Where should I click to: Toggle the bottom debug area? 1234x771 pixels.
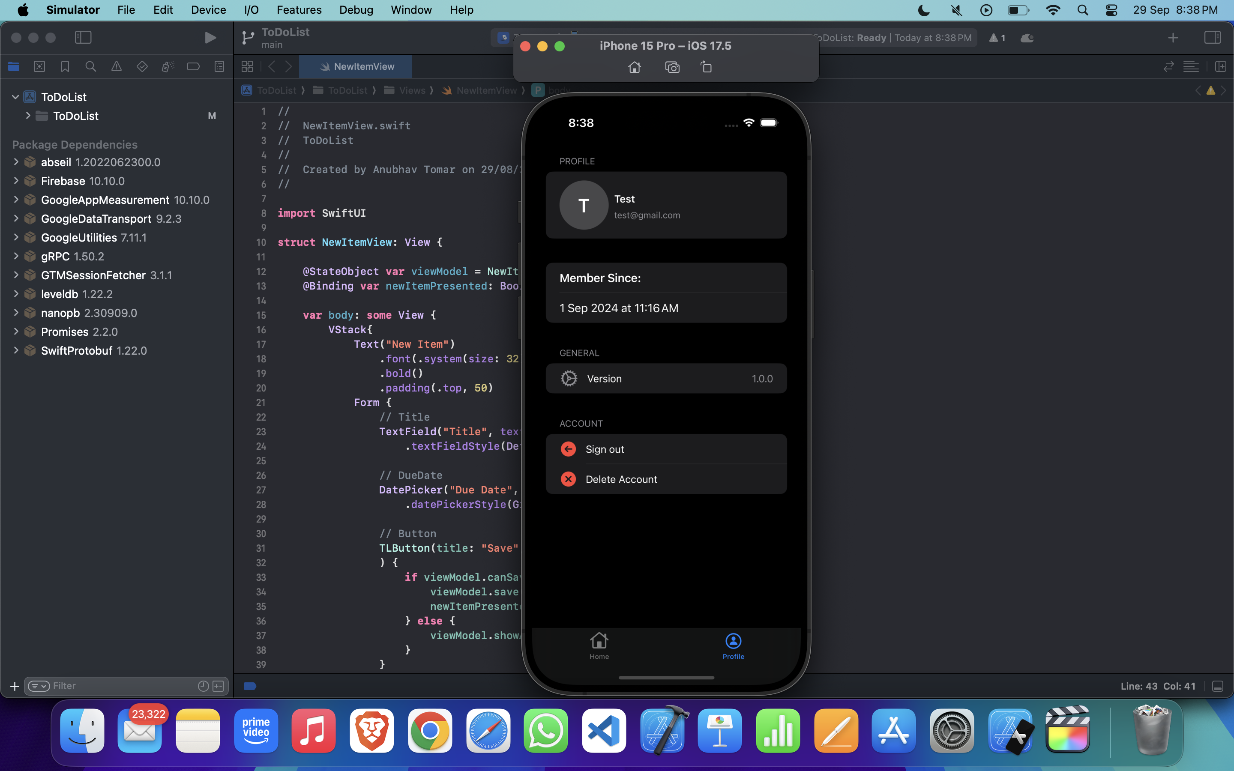tap(1218, 686)
